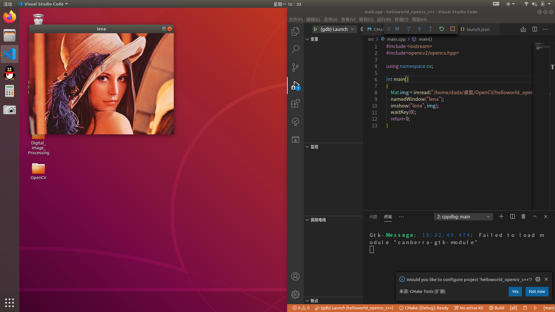The image size is (555, 312).
Task: Open the 编辑(E) menu
Action: click(313, 20)
